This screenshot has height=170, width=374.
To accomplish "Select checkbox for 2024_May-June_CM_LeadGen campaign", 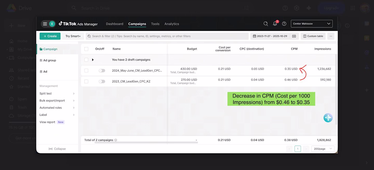I will tap(86, 70).
